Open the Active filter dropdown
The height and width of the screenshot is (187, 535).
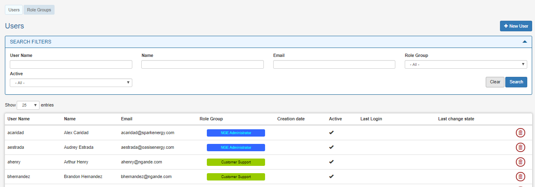click(71, 83)
